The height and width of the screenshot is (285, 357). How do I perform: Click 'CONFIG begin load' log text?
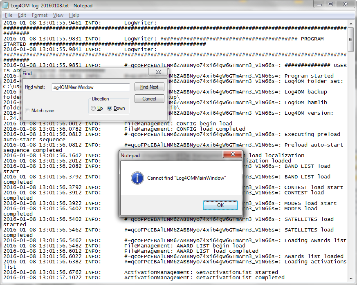coord(204,124)
